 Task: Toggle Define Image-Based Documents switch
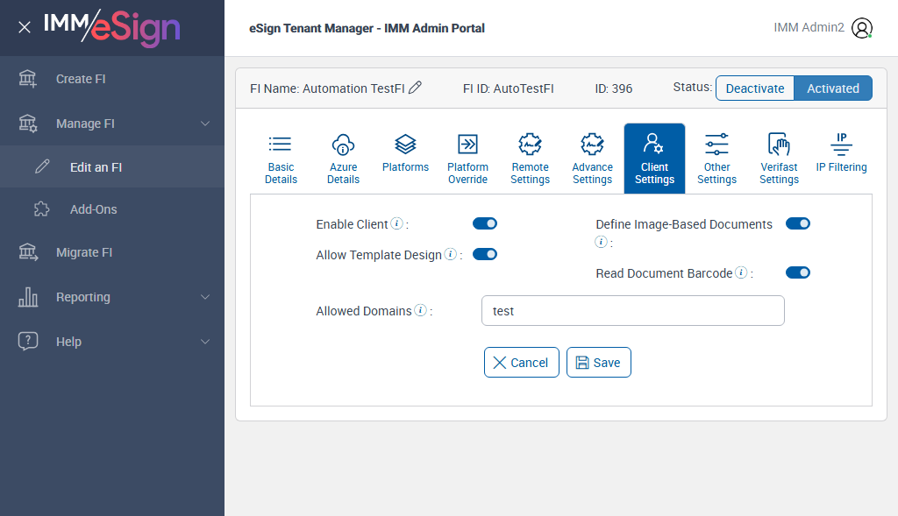click(x=798, y=223)
